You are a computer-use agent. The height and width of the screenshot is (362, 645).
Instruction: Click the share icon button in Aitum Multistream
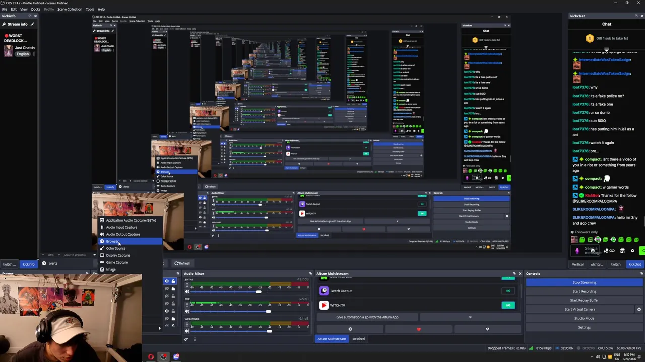click(487, 329)
